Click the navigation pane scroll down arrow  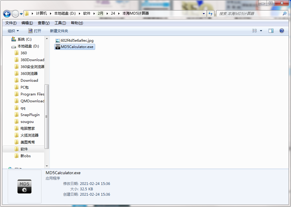[47, 166]
